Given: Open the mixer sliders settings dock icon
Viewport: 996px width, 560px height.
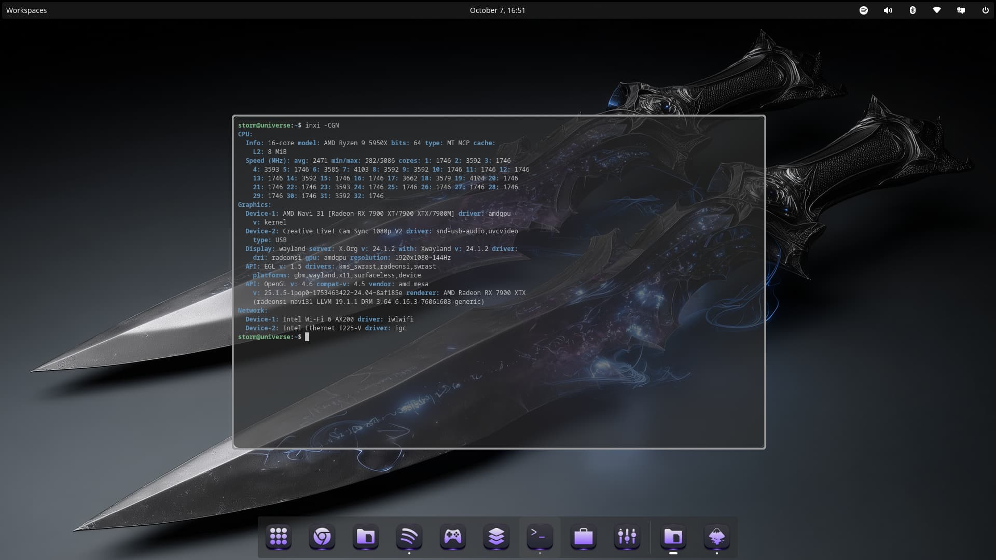Looking at the screenshot, I should click(x=627, y=537).
